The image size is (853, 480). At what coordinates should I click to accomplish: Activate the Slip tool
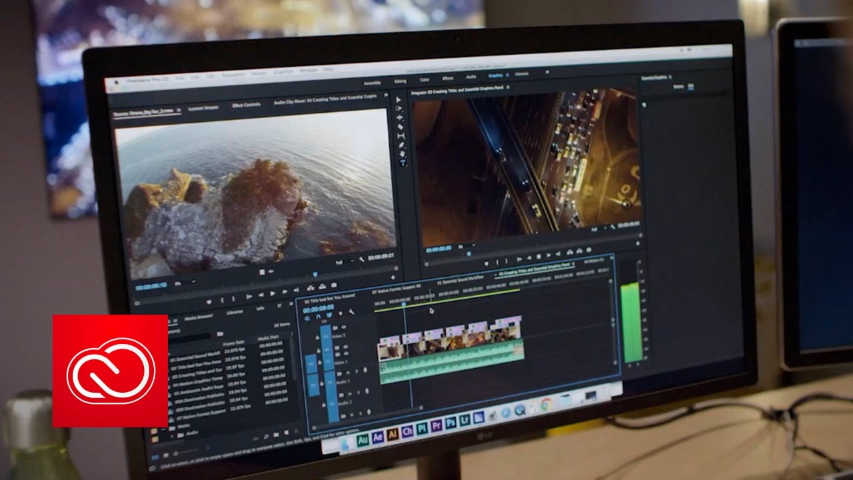click(x=401, y=133)
